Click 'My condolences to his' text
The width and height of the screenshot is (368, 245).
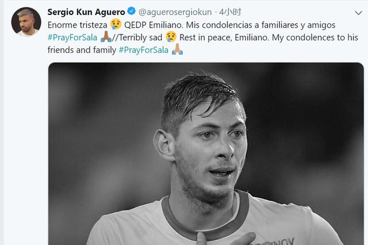(x=315, y=37)
